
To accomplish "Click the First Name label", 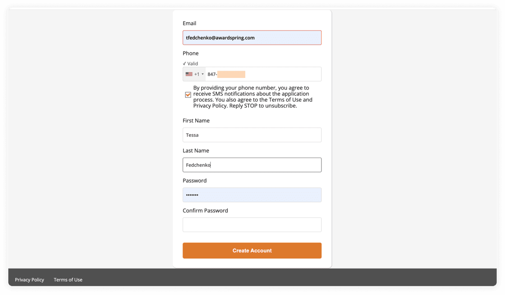I will [196, 121].
